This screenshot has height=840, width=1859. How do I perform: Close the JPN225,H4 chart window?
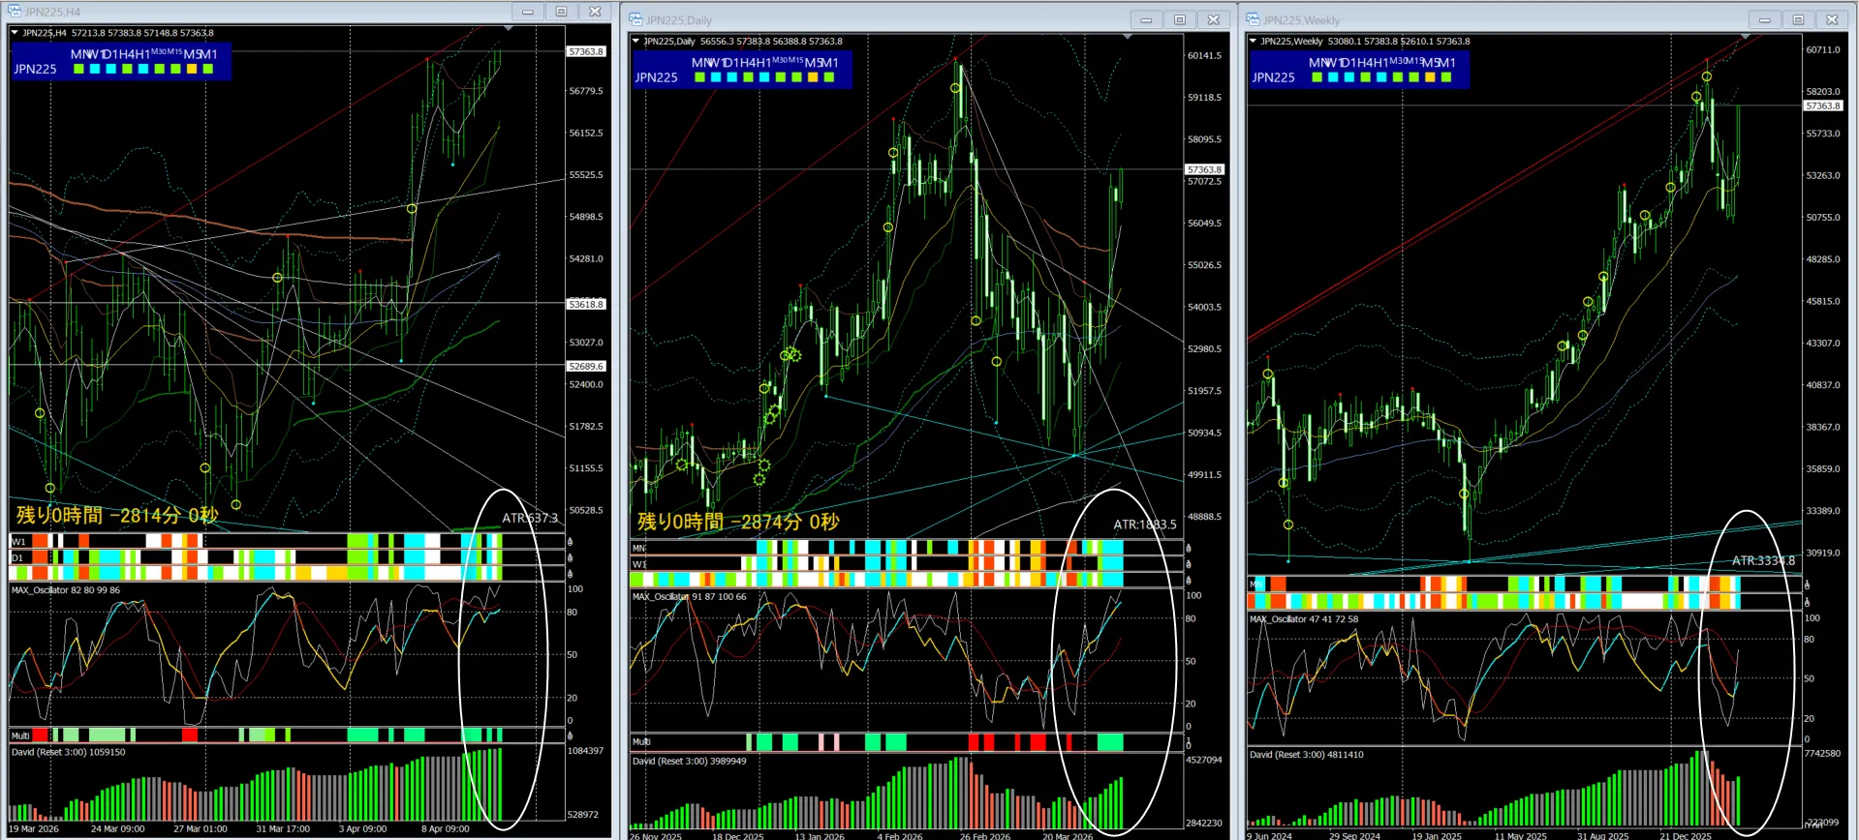595,12
